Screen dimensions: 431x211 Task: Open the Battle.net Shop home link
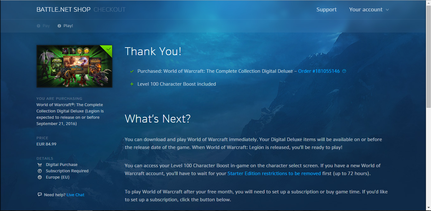[63, 9]
